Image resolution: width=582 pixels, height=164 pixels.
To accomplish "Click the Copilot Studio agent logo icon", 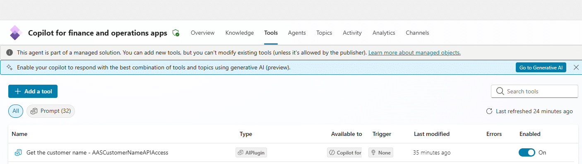I will tap(15, 33).
